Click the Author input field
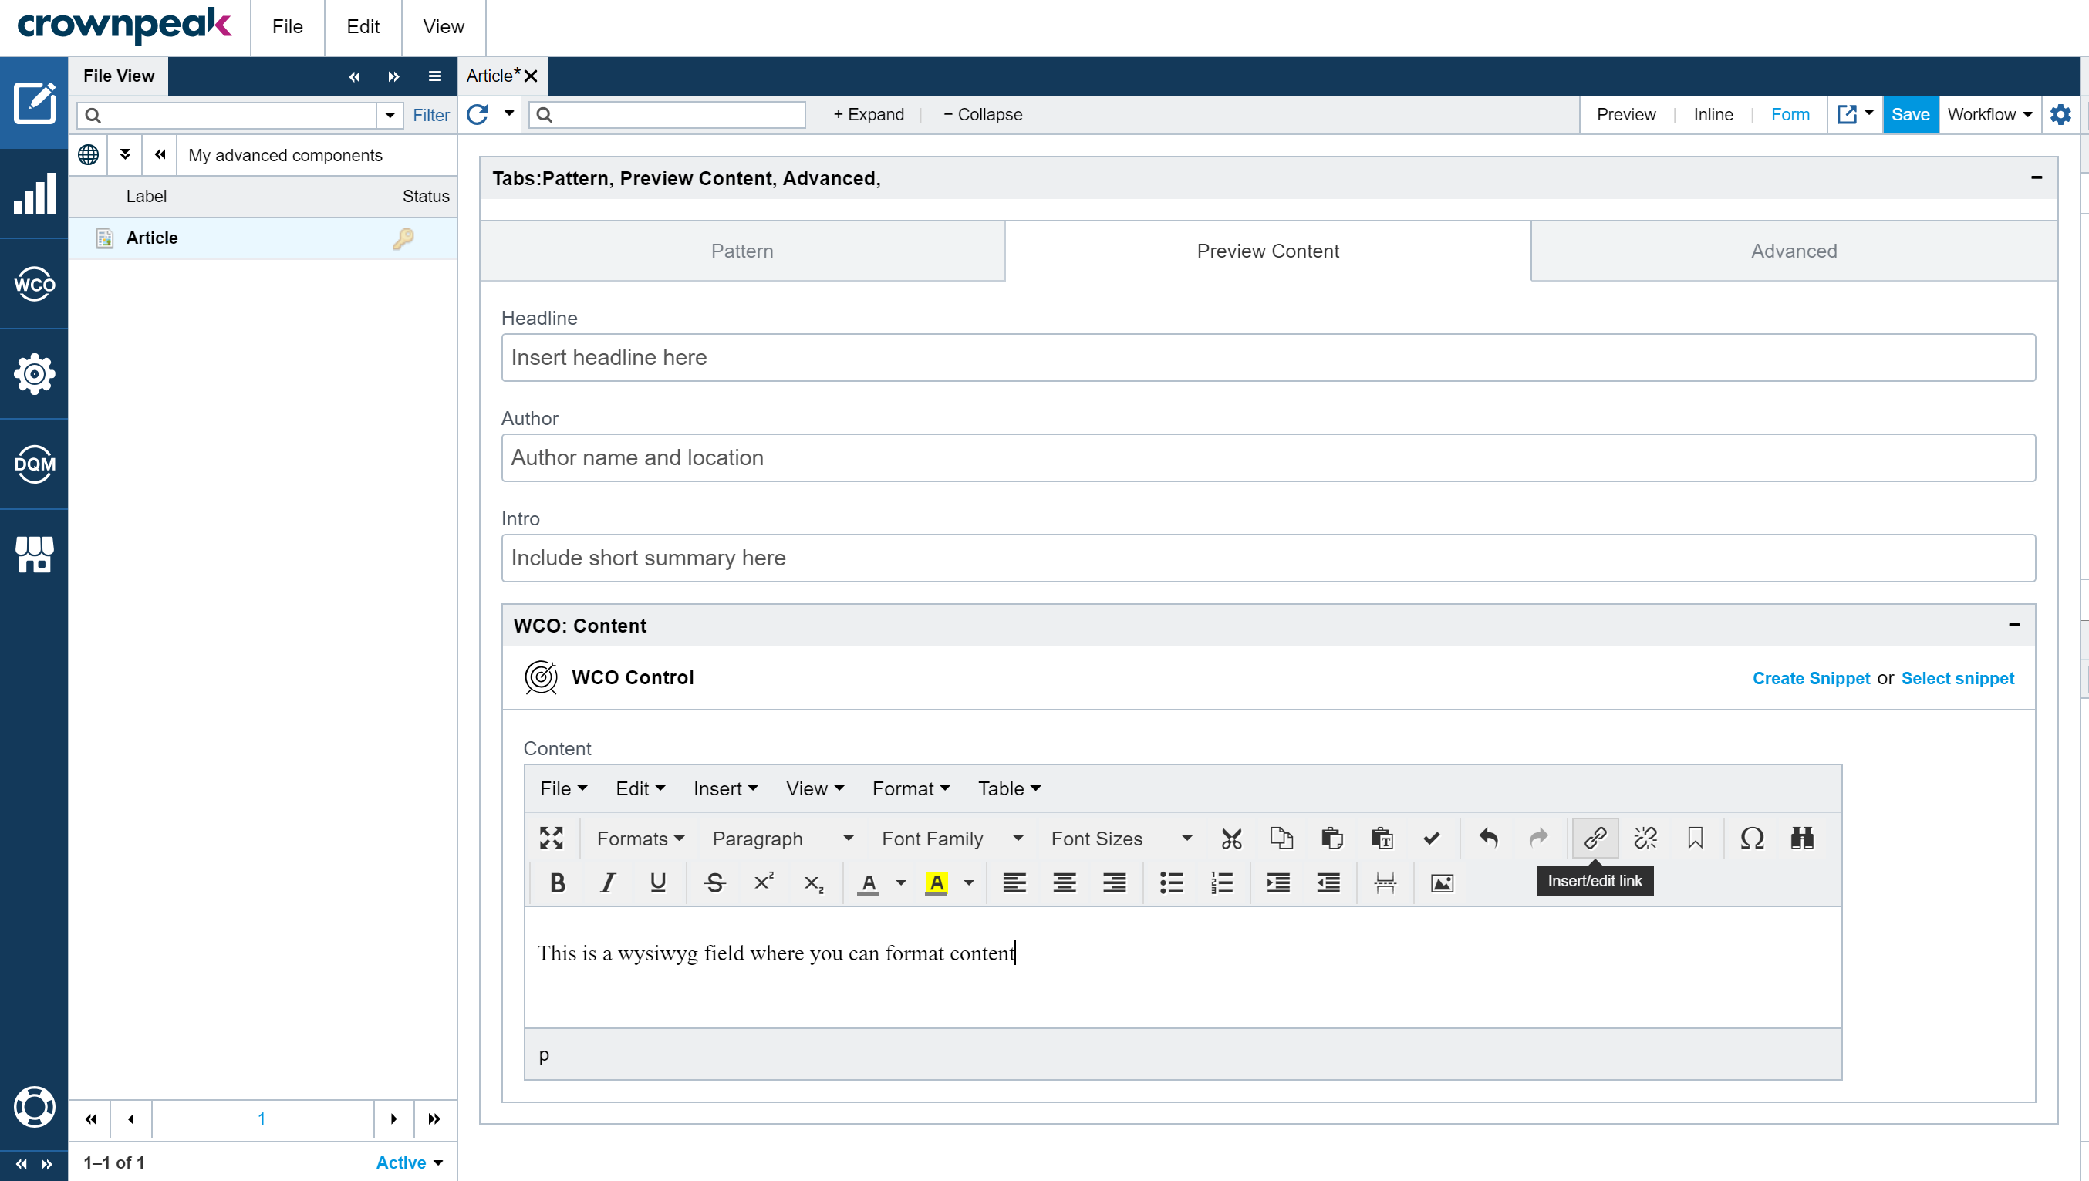 (x=1268, y=457)
